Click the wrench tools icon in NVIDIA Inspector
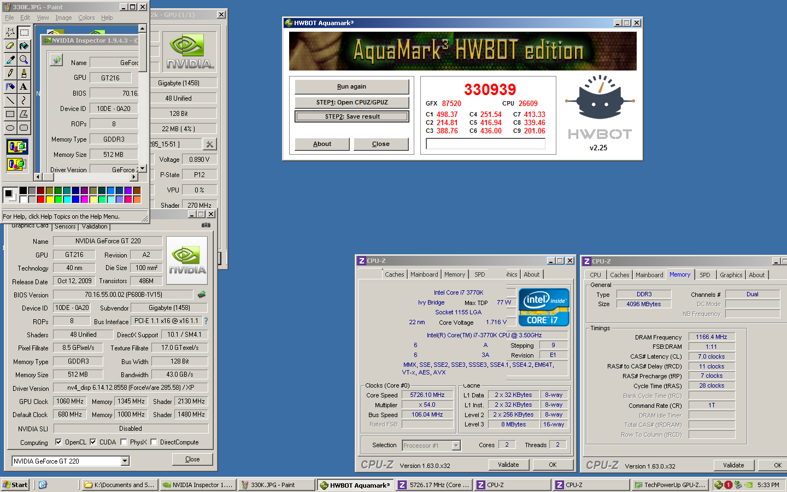This screenshot has height=492, width=787. [210, 144]
